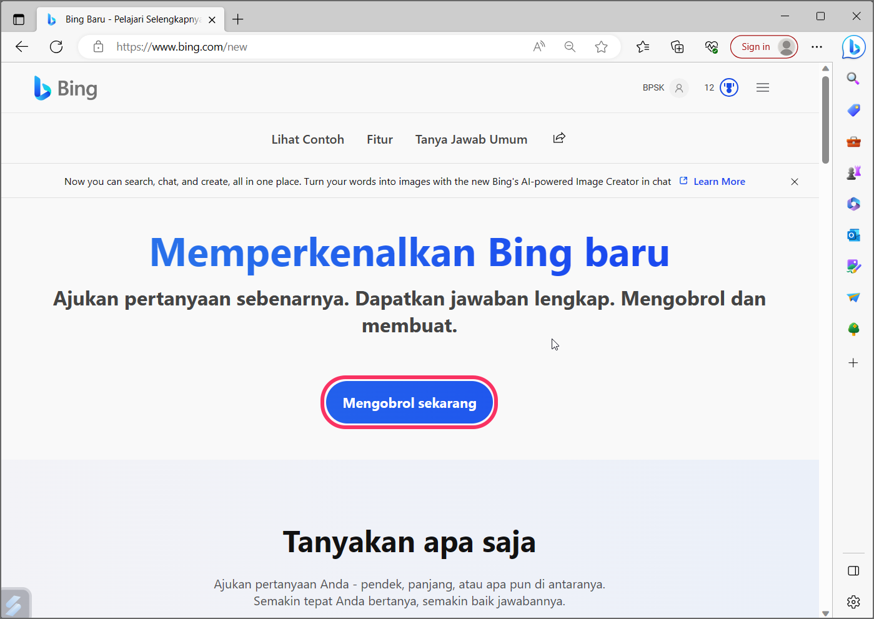Screen dimensions: 874x619
Task: Go back to the previous page
Action: (22, 47)
